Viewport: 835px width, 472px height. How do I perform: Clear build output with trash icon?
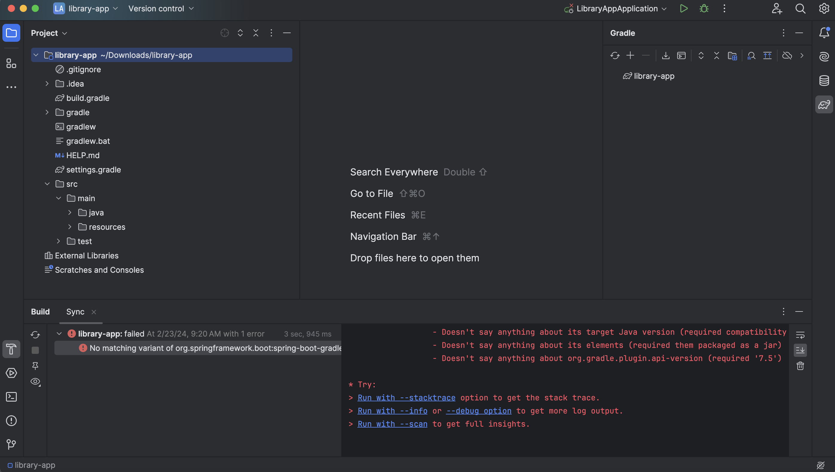click(800, 366)
